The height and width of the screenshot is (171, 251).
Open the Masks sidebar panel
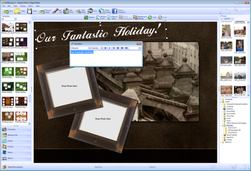pyautogui.click(x=16, y=152)
